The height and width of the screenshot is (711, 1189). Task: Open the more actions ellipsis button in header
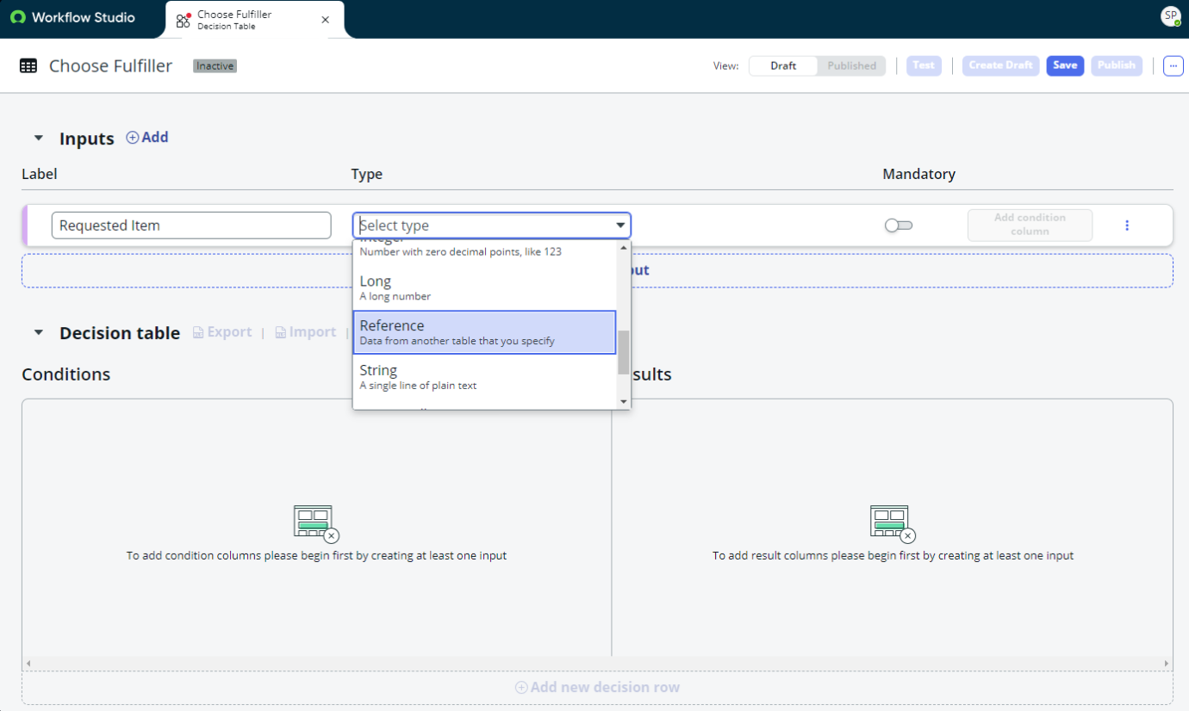(1173, 65)
